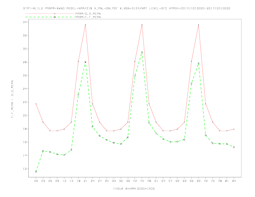The image size is (255, 197).
Task: Click y-axis tick label 20
Action: (x=25, y=116)
